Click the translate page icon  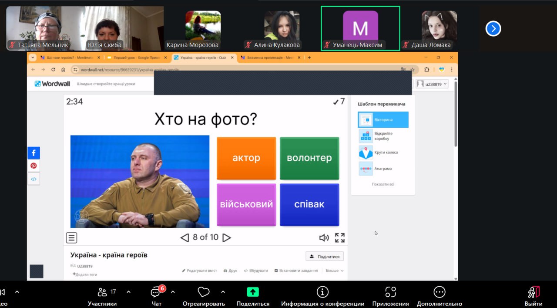click(403, 70)
